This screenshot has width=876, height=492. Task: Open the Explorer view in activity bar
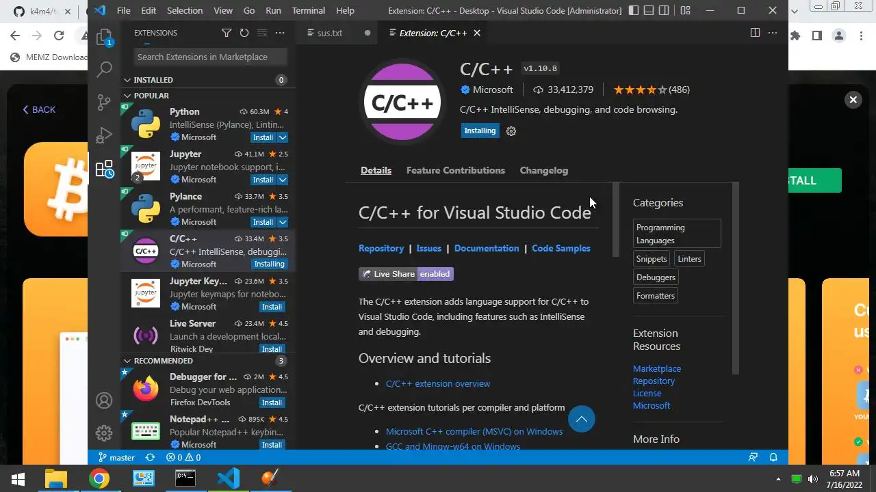(104, 37)
